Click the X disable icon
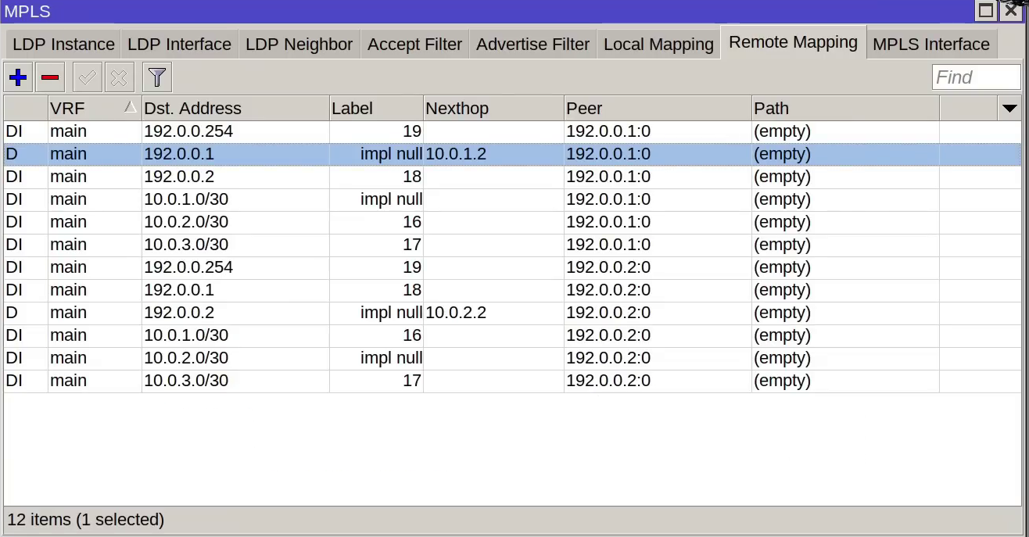The height and width of the screenshot is (537, 1029). click(x=119, y=77)
